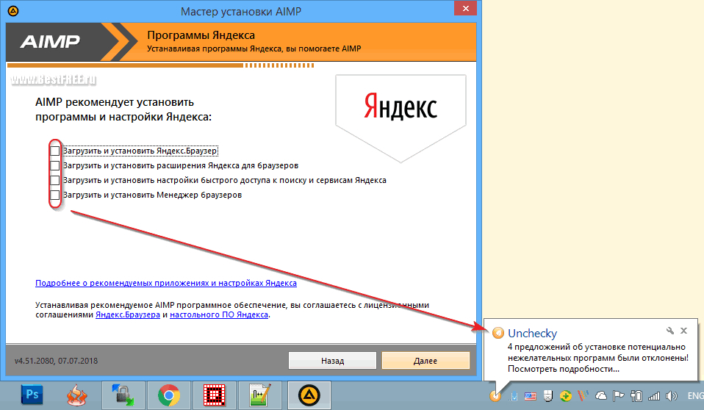Viewport: 704px width, 410px height.
Task: Open network signal tray icon
Action: point(654,395)
